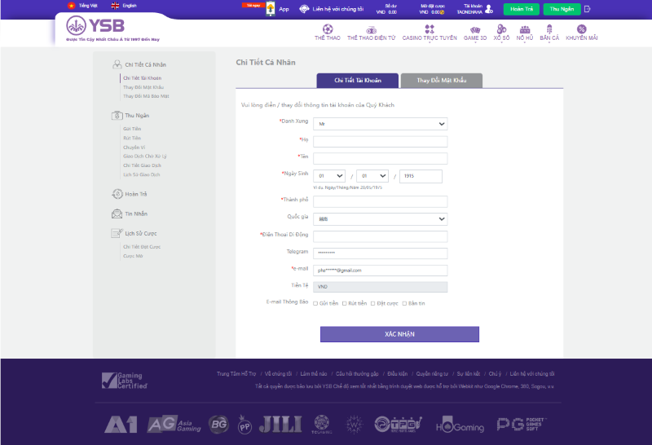Switch to Thay Đổi Mật Khẩu tab

(441, 81)
